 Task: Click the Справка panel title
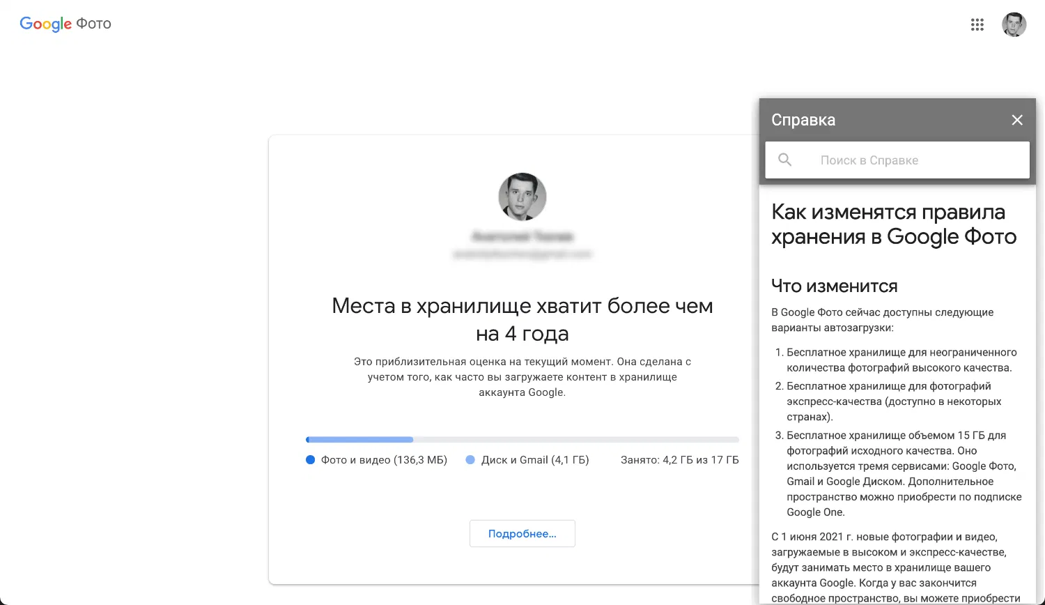coord(803,120)
